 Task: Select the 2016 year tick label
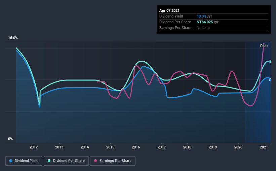point(136,147)
